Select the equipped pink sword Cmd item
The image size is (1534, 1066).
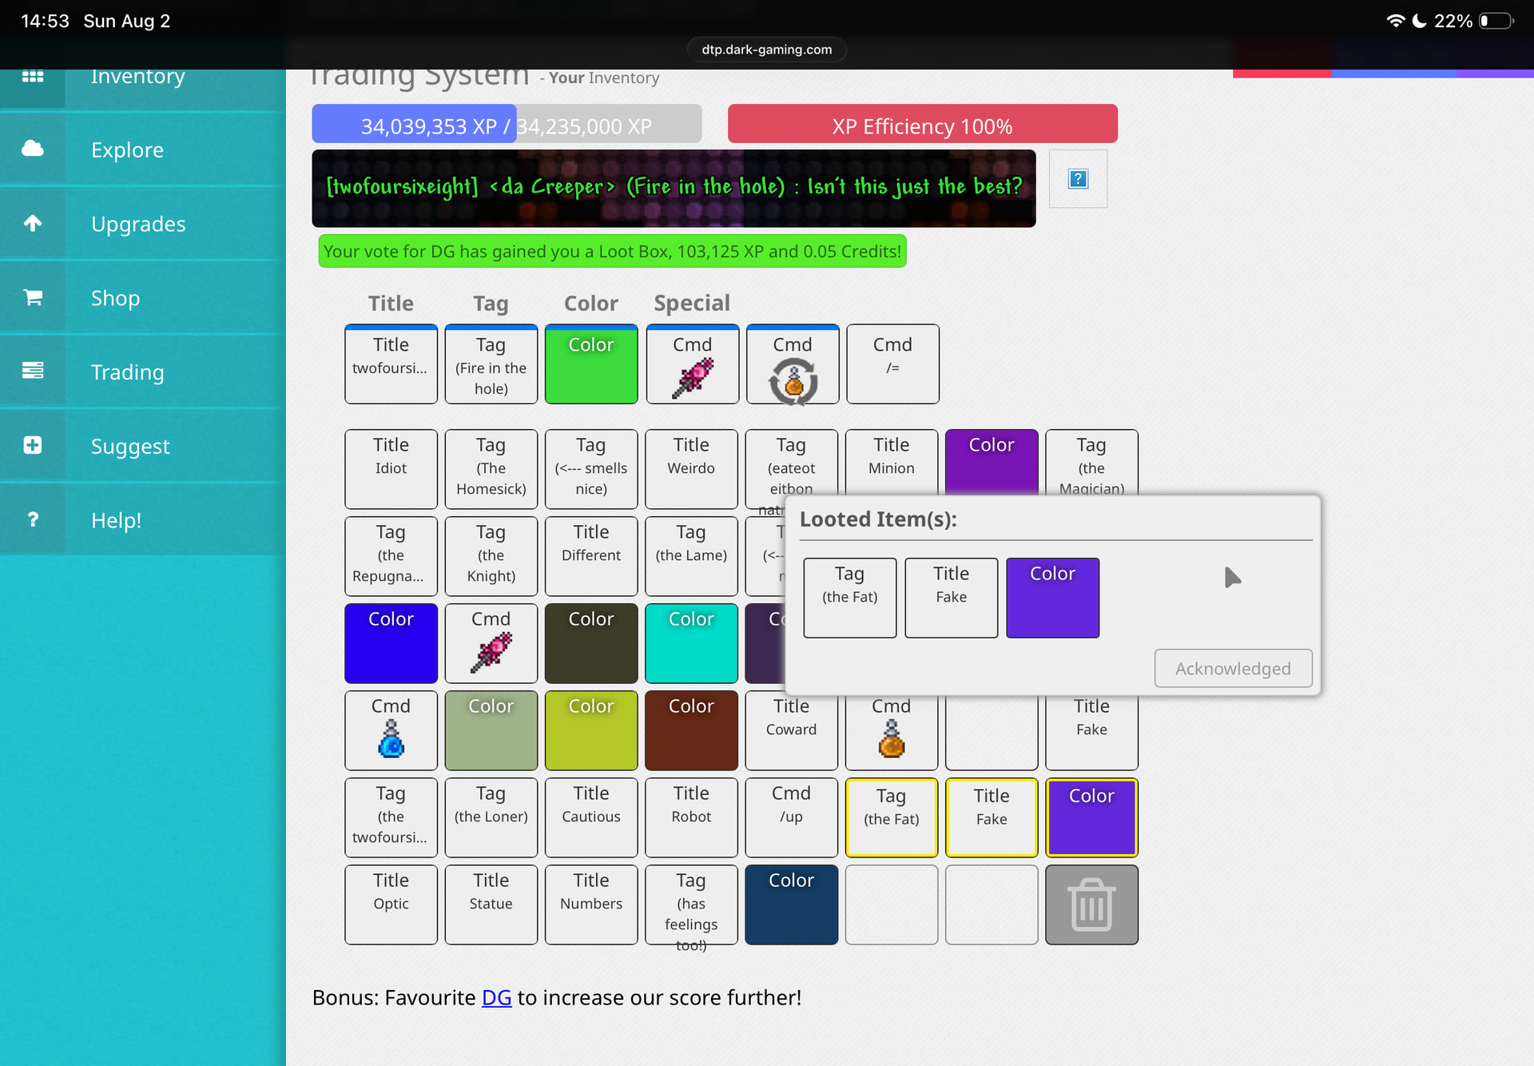coord(692,364)
